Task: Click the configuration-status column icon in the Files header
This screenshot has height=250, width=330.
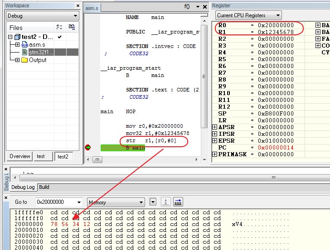Action: pyautogui.click(x=59, y=27)
